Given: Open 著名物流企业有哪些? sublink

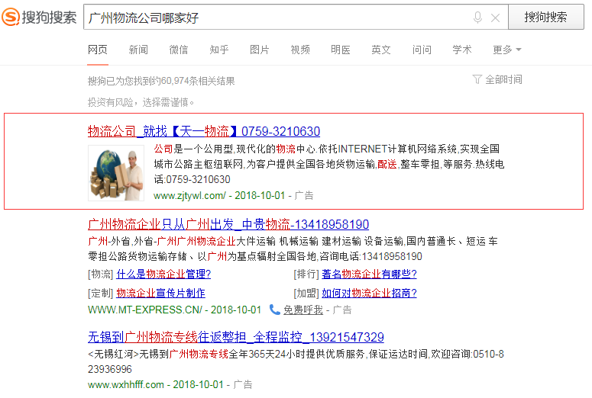Looking at the screenshot, I should (369, 274).
